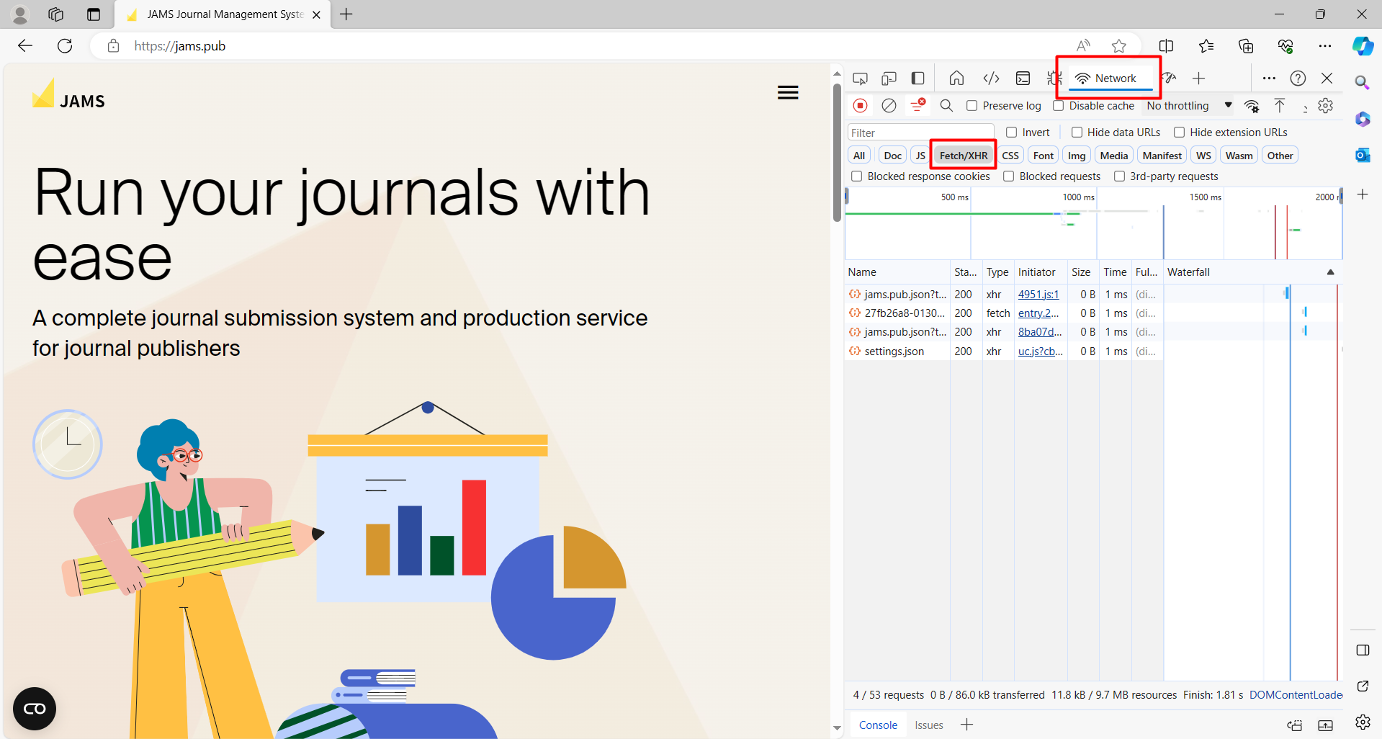Open the network search magnifier icon
Screen dimensions: 1382x739
tap(946, 106)
